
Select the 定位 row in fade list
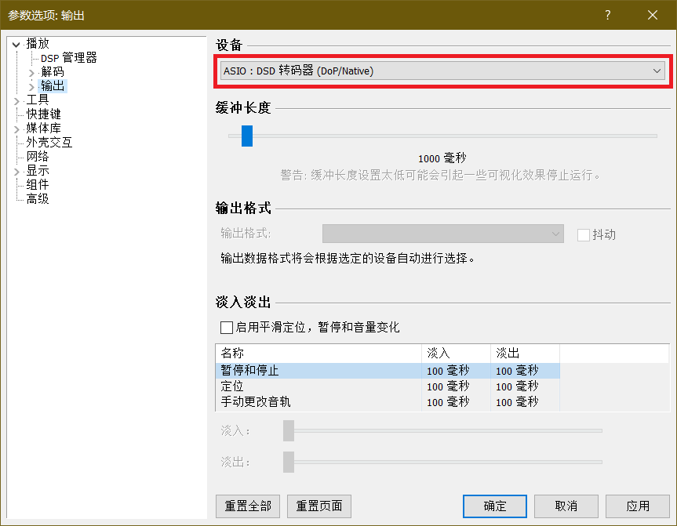pos(232,386)
